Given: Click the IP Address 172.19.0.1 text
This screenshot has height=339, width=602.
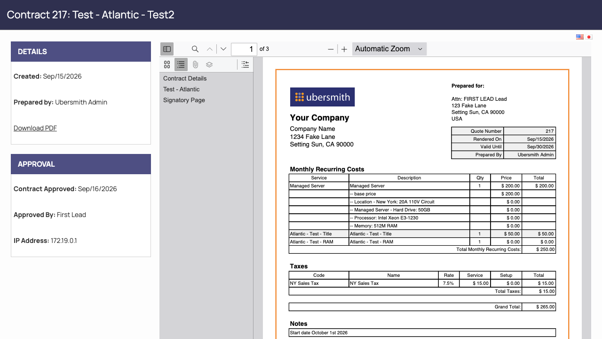Looking at the screenshot, I should (x=45, y=241).
